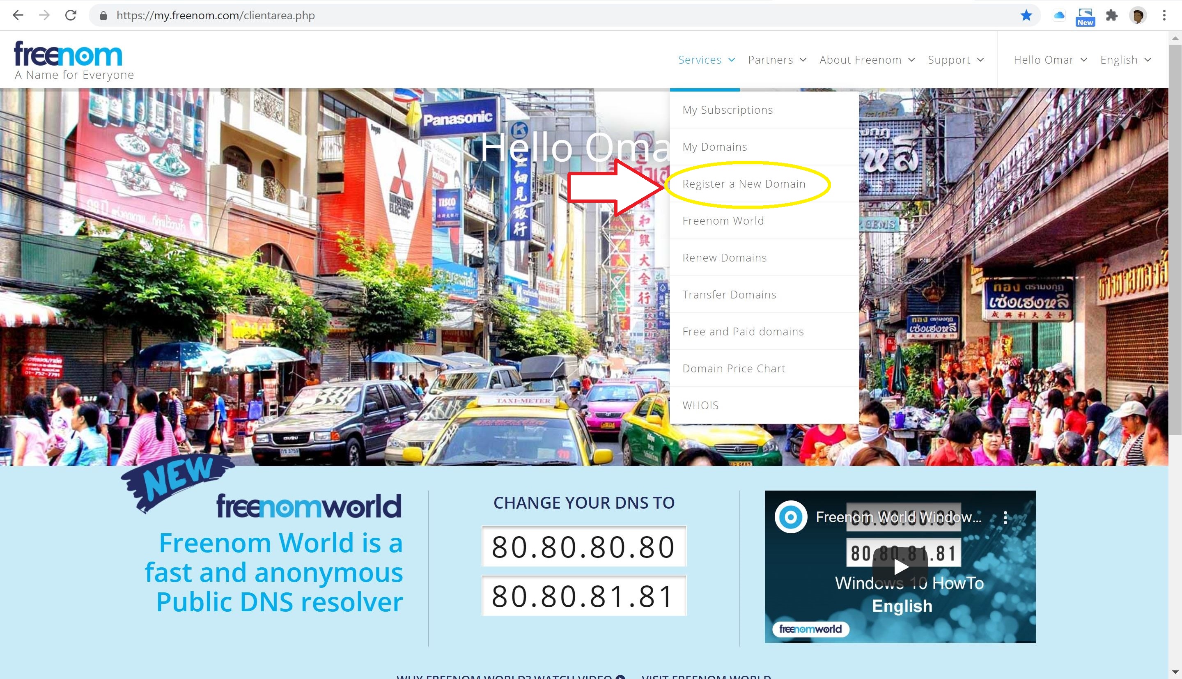Open the English language dropdown
Screen dimensions: 1182x679
coord(1126,60)
